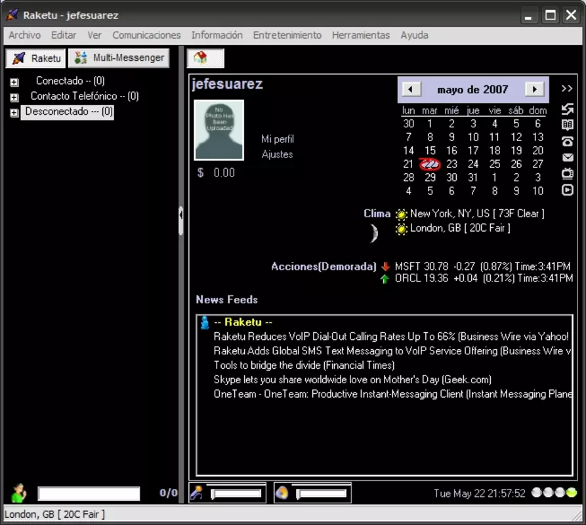The image size is (586, 525).
Task: Click the search input field bottom-left
Action: [x=89, y=493]
